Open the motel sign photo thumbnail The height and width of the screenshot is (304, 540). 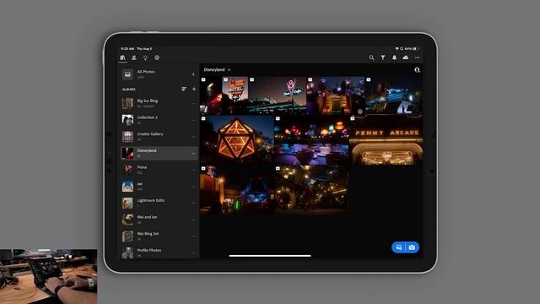point(235,95)
